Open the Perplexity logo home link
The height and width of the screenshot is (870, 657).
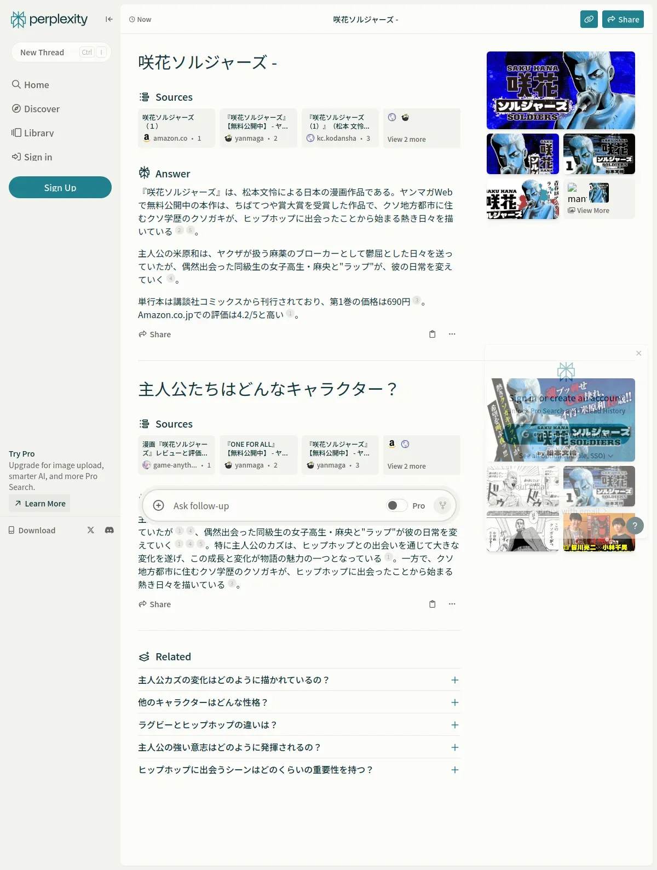(x=49, y=20)
